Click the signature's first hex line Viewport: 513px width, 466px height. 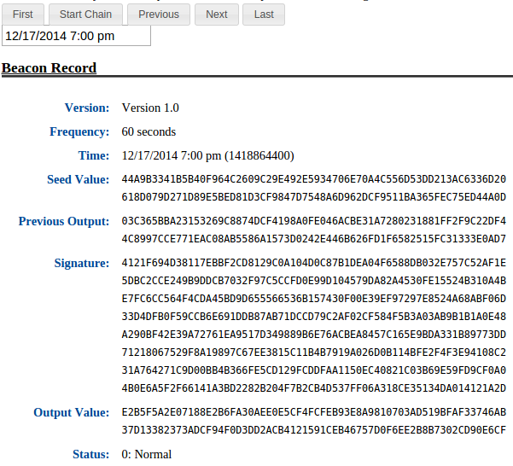(313, 263)
